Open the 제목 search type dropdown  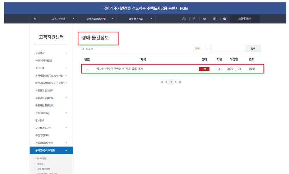point(202,48)
